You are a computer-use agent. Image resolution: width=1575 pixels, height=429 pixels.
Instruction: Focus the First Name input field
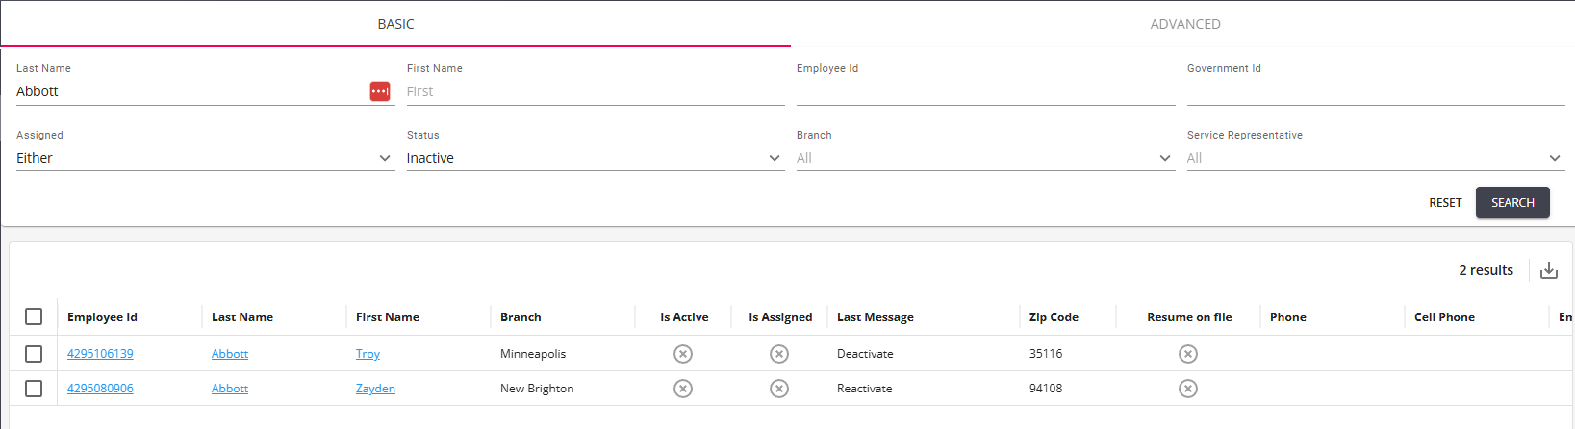(x=594, y=91)
